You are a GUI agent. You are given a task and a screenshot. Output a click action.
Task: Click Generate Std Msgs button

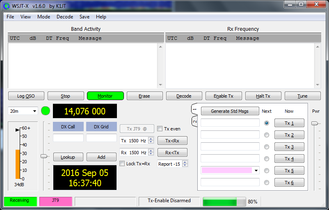[x=230, y=111]
